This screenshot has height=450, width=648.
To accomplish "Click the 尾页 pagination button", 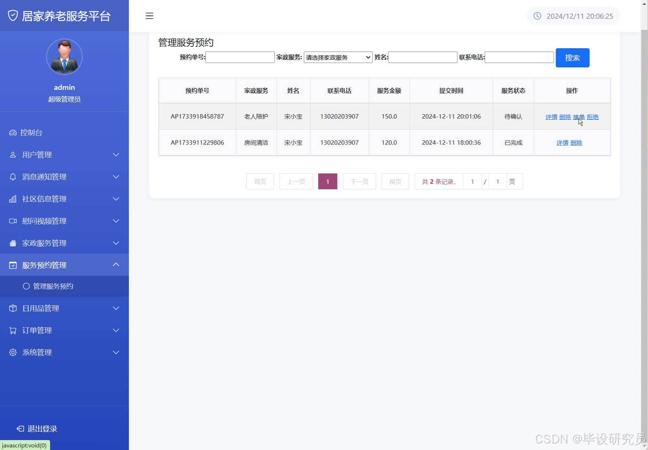I will coord(395,182).
